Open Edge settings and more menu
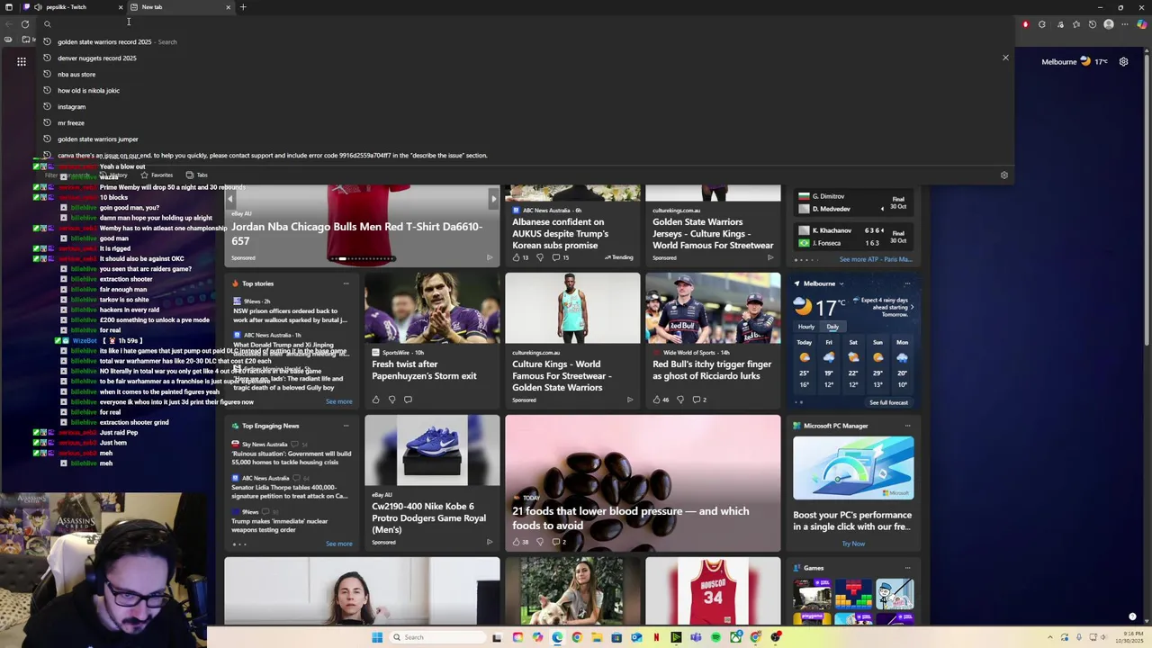 point(1125,24)
